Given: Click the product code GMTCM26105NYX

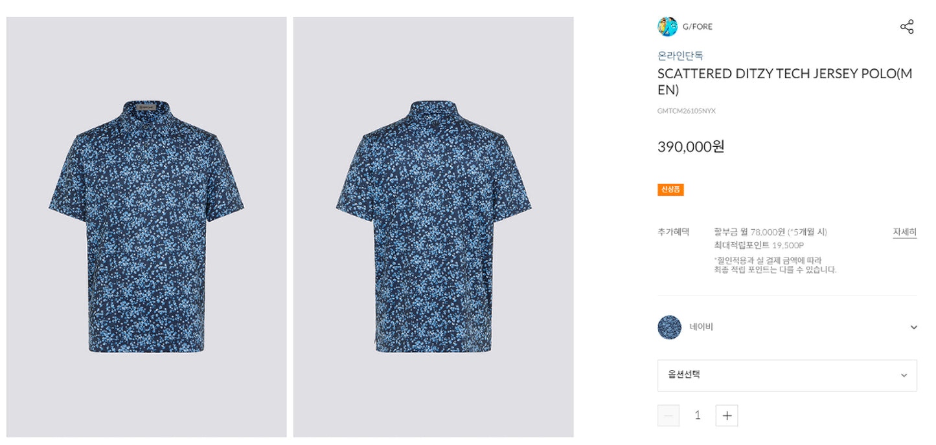Looking at the screenshot, I should [x=687, y=111].
